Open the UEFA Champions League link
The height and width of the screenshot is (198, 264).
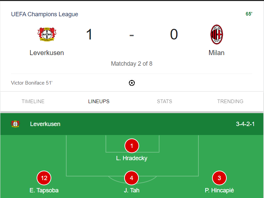point(45,14)
